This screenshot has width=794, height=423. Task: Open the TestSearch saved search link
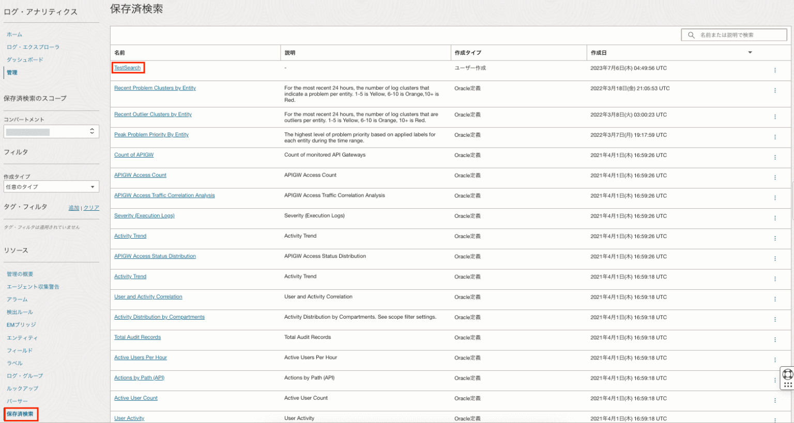(x=127, y=68)
